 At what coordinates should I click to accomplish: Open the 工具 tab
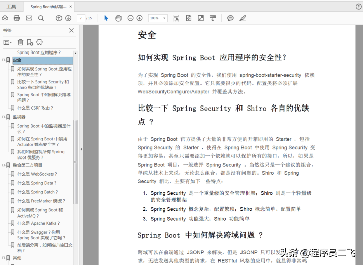tap(11, 7)
